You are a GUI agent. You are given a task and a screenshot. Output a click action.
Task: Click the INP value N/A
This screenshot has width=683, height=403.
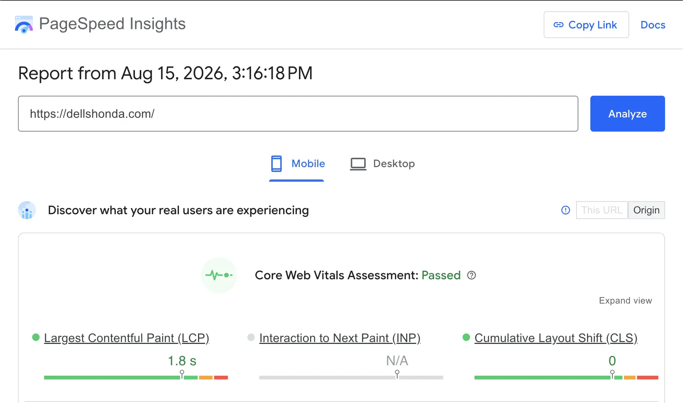pyautogui.click(x=397, y=361)
